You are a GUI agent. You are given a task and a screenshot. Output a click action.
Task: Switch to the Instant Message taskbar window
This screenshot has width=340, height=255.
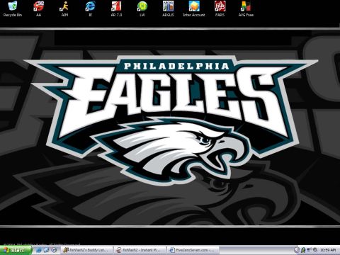(140, 250)
